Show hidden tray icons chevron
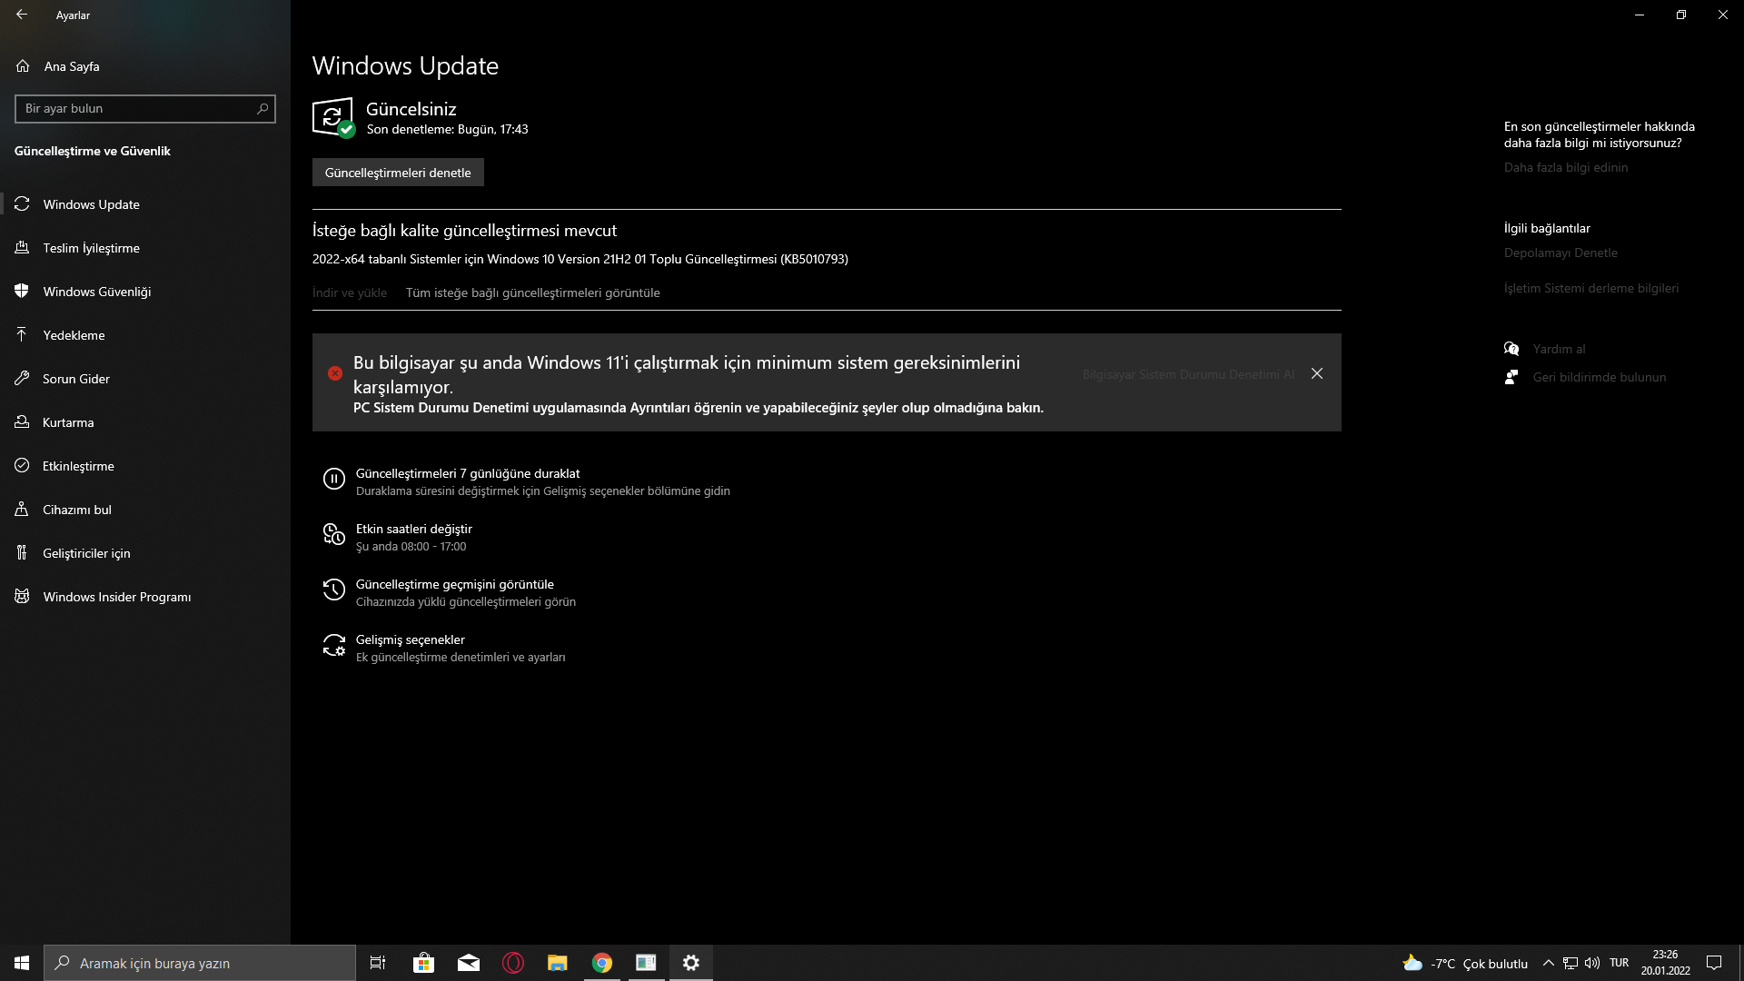This screenshot has height=981, width=1744. (x=1549, y=963)
